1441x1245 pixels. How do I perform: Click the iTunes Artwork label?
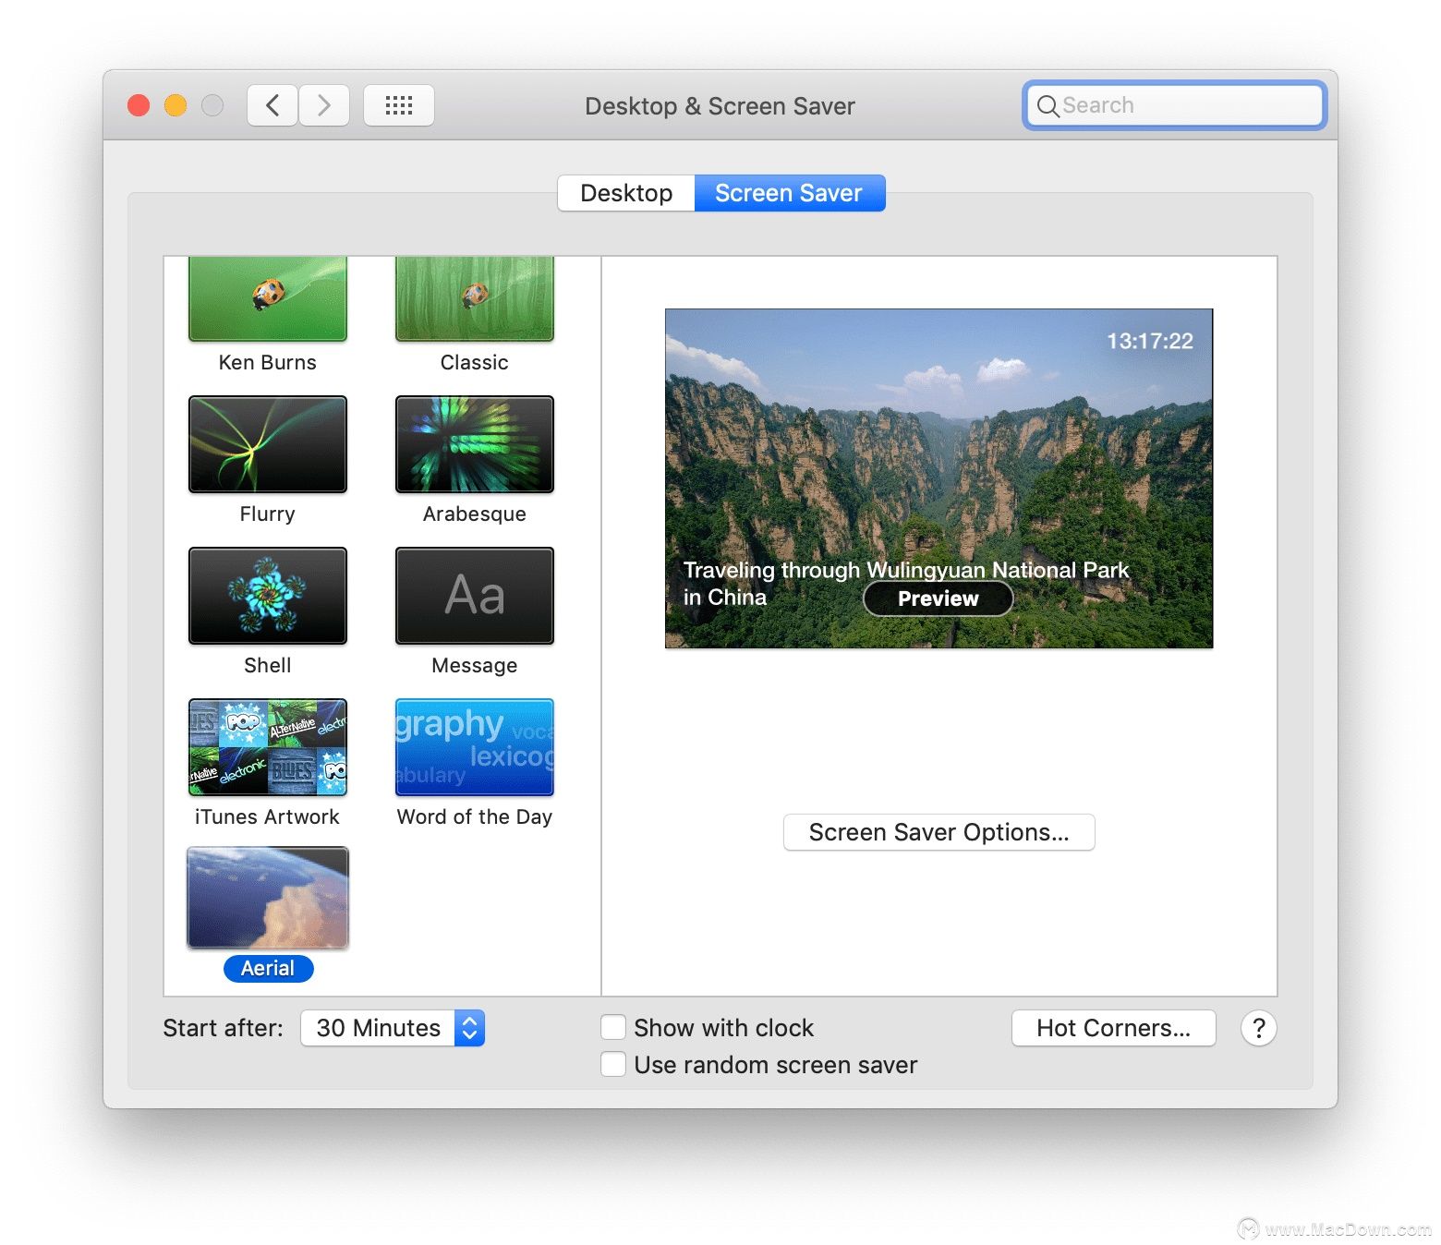coord(268,816)
